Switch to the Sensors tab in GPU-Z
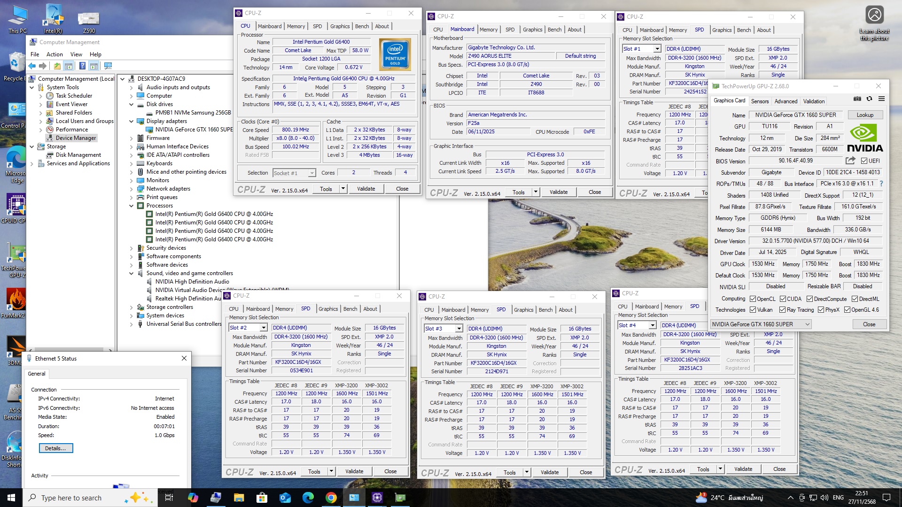Viewport: 902px width, 507px height. point(760,101)
